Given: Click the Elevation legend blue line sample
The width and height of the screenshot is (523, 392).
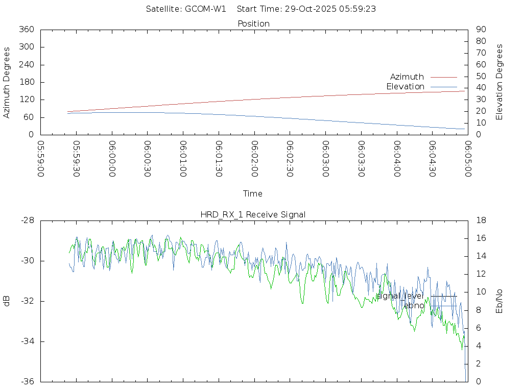Looking at the screenshot, I should click(x=443, y=87).
